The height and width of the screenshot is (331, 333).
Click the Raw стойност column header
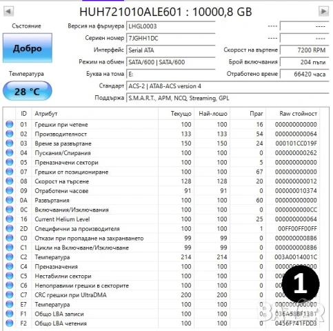[x=293, y=114]
